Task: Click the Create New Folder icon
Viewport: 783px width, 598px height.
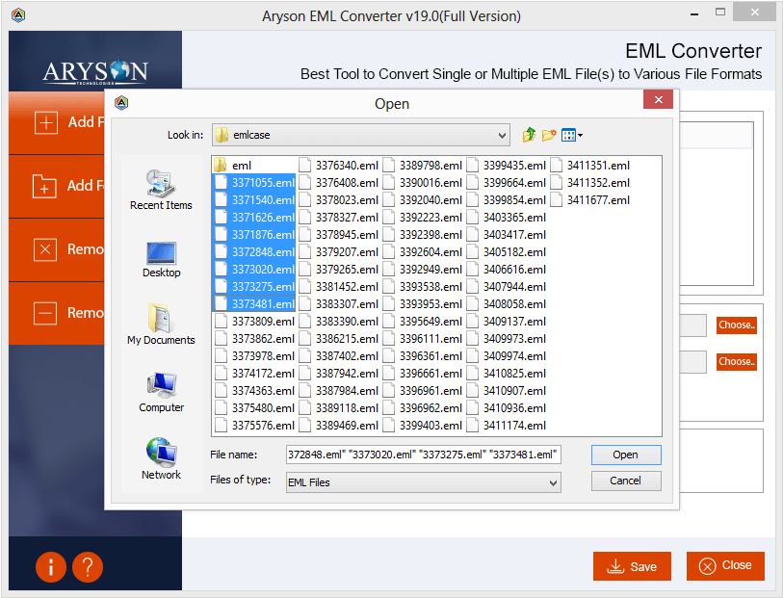Action: coord(549,135)
